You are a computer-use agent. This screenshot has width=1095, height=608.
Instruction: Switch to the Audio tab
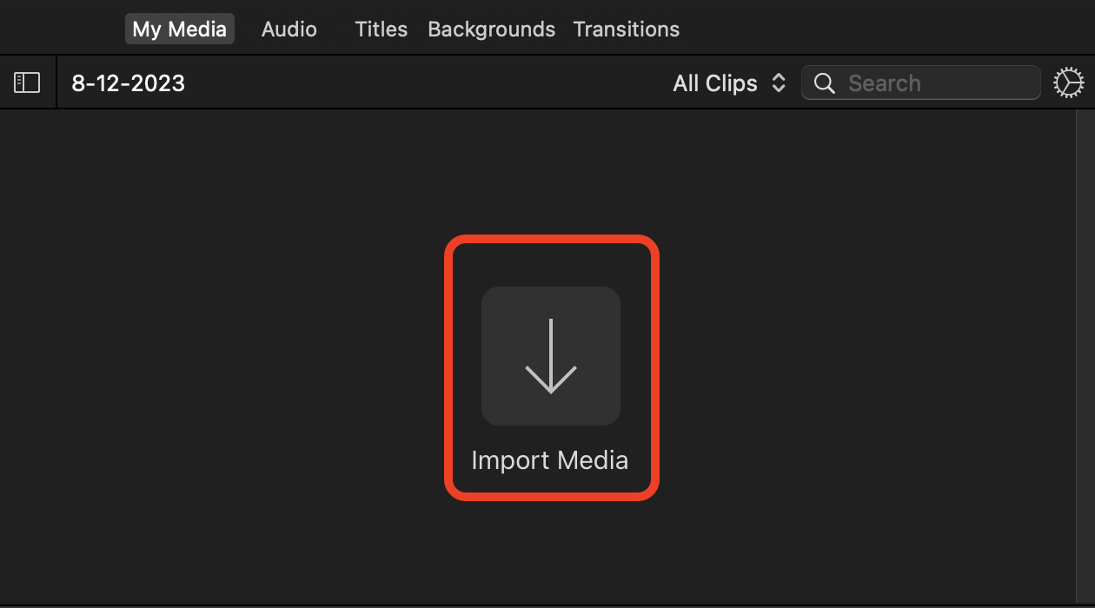pos(289,29)
